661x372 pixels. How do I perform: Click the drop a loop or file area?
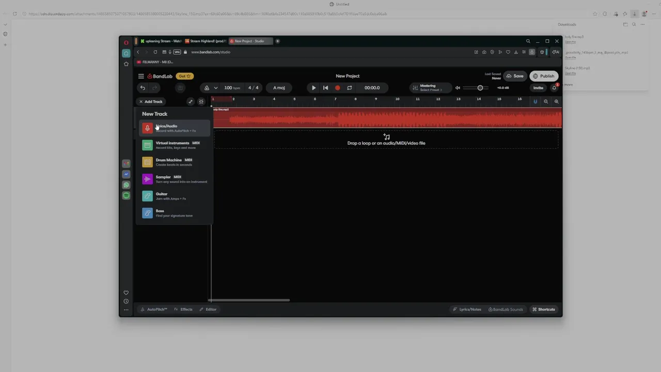click(386, 140)
